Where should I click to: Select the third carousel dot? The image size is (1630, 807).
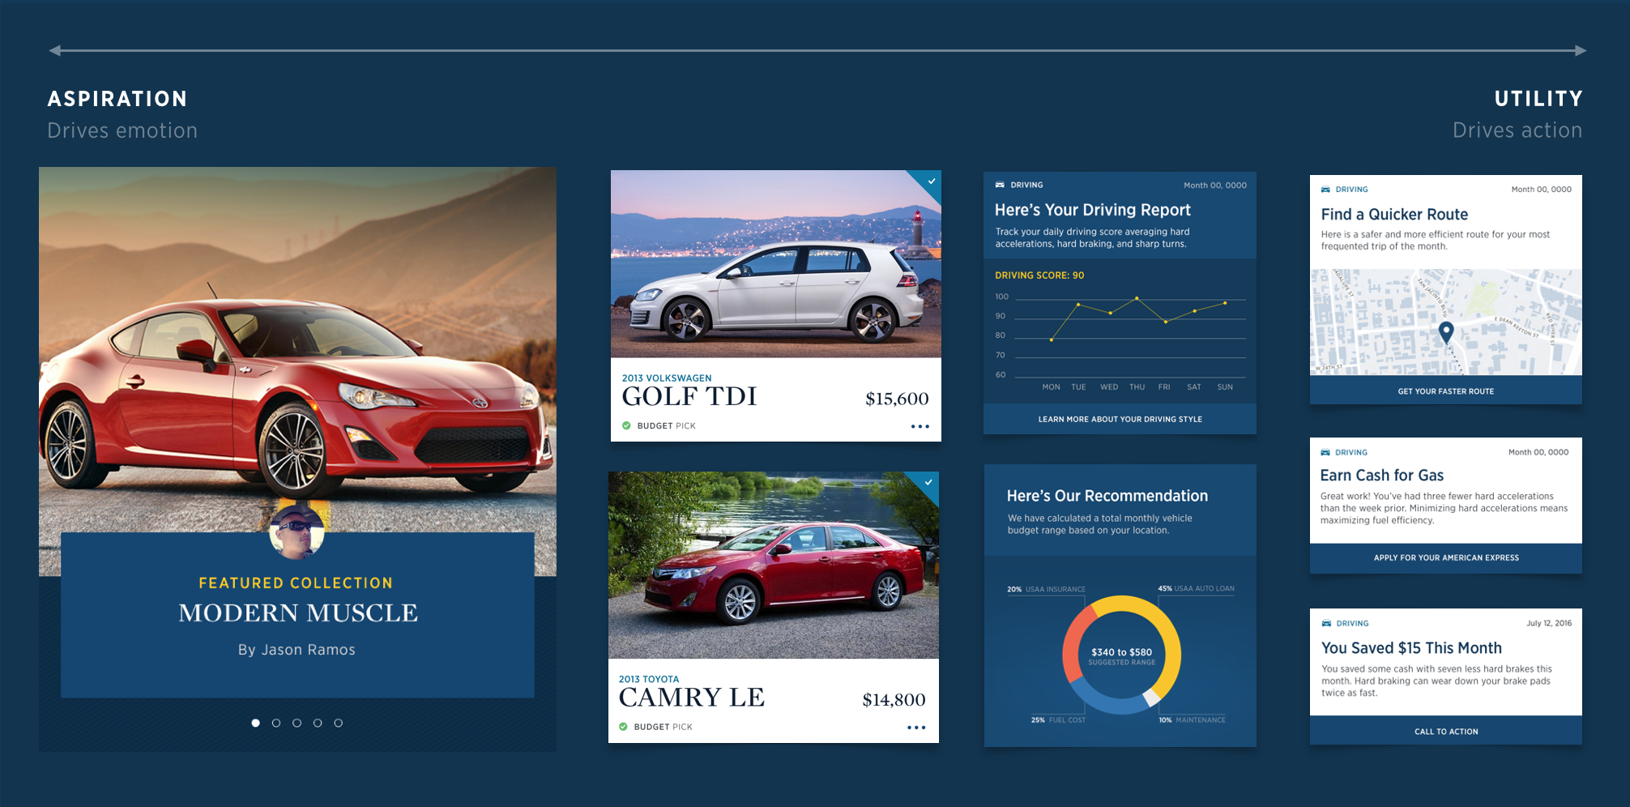point(297,723)
